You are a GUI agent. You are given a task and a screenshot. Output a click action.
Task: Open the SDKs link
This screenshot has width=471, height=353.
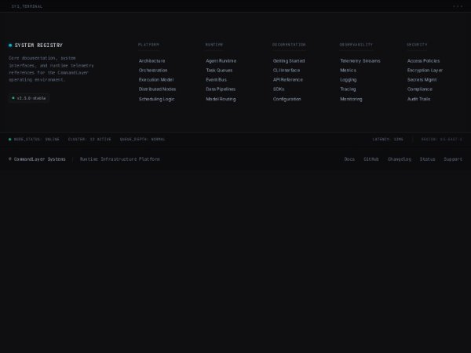[x=279, y=89]
